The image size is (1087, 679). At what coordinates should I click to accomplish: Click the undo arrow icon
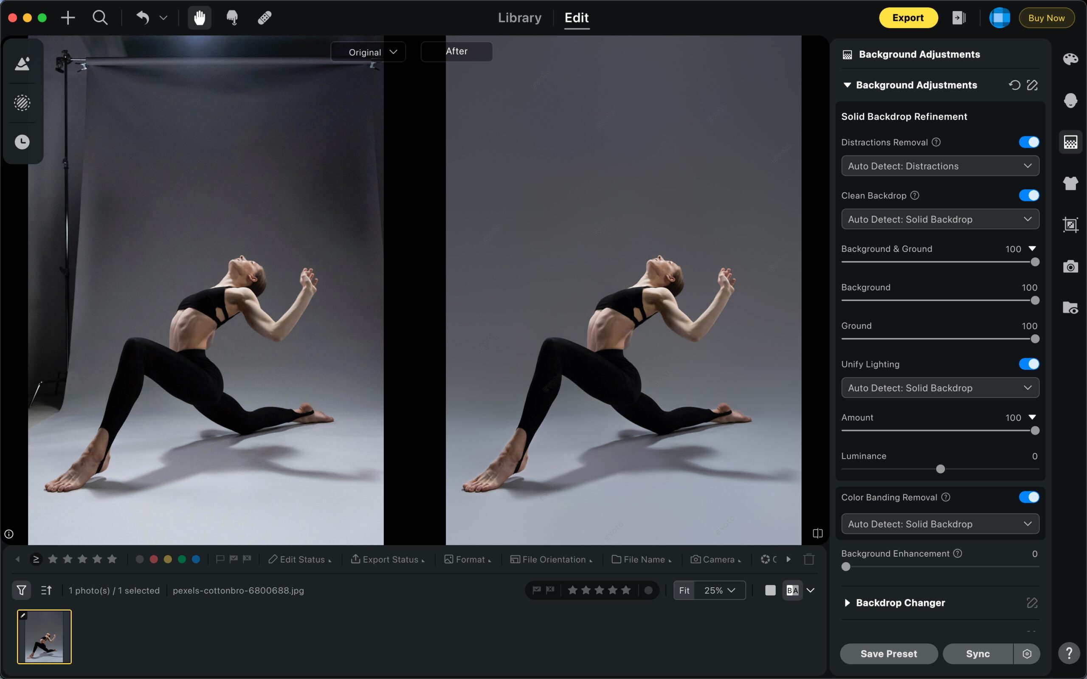143,18
